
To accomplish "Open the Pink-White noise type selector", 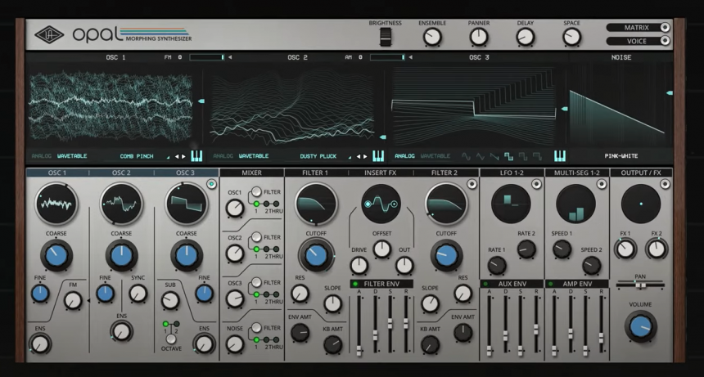I will tap(621, 156).
